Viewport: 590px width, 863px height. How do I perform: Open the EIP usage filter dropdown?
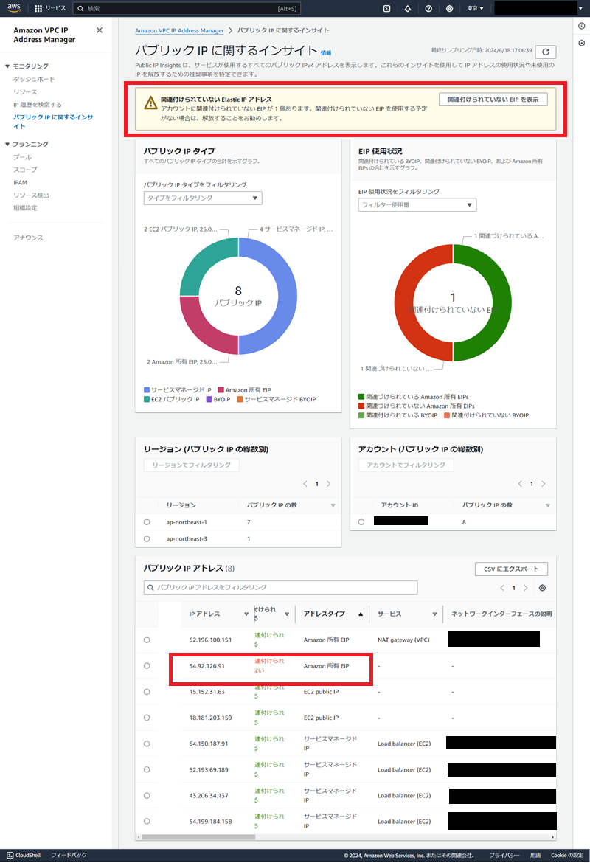[x=417, y=205]
